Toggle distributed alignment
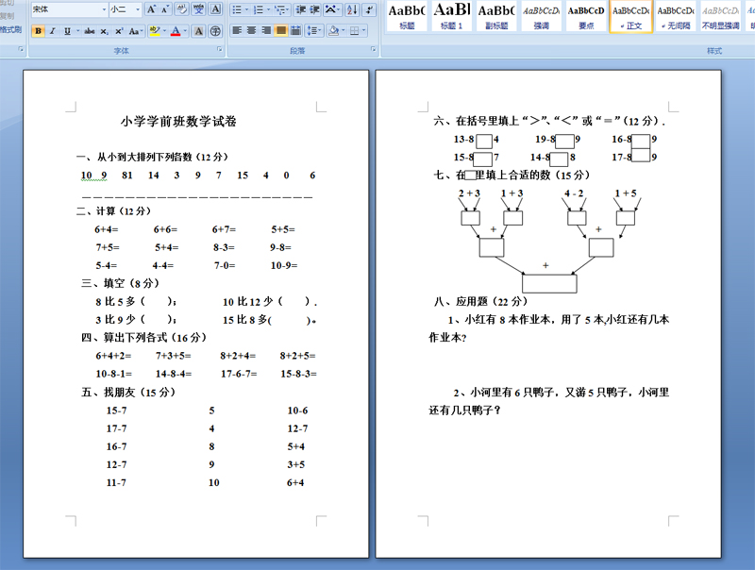The width and height of the screenshot is (755, 570). (296, 31)
